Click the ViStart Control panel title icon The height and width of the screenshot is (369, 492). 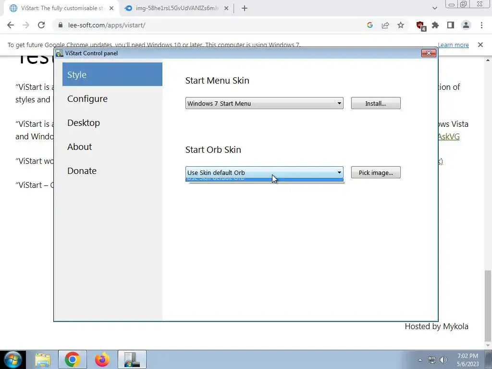click(x=59, y=53)
